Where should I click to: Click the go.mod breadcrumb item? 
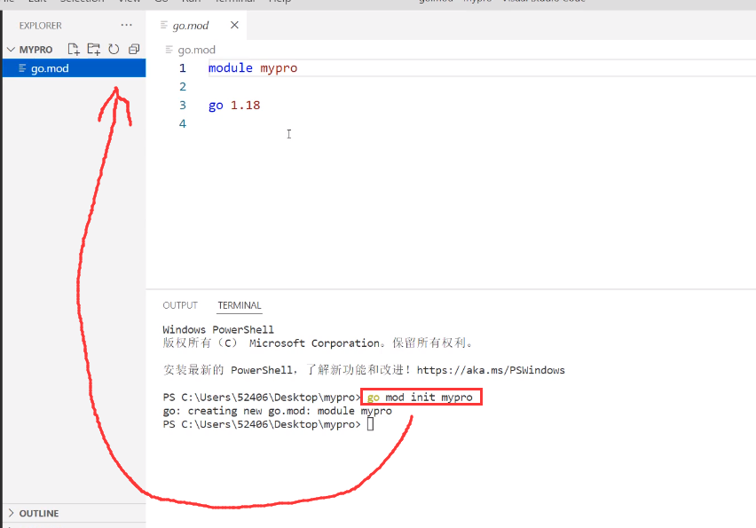click(196, 50)
